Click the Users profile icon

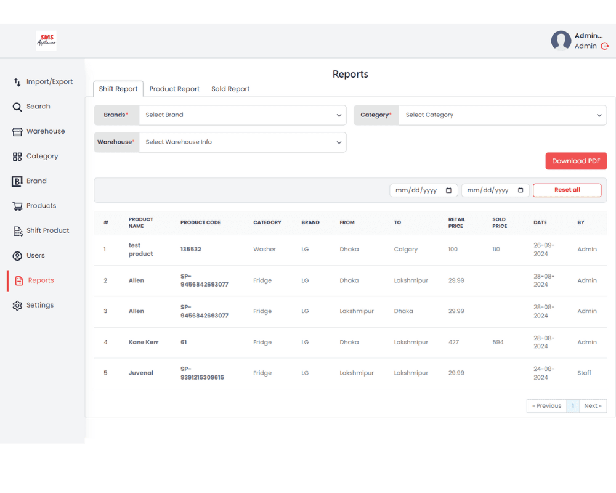click(17, 256)
